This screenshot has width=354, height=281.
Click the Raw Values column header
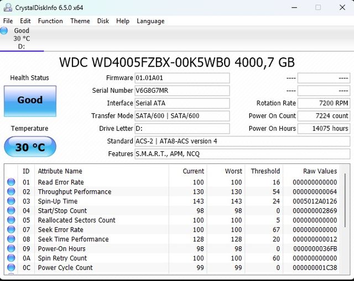[311, 171]
